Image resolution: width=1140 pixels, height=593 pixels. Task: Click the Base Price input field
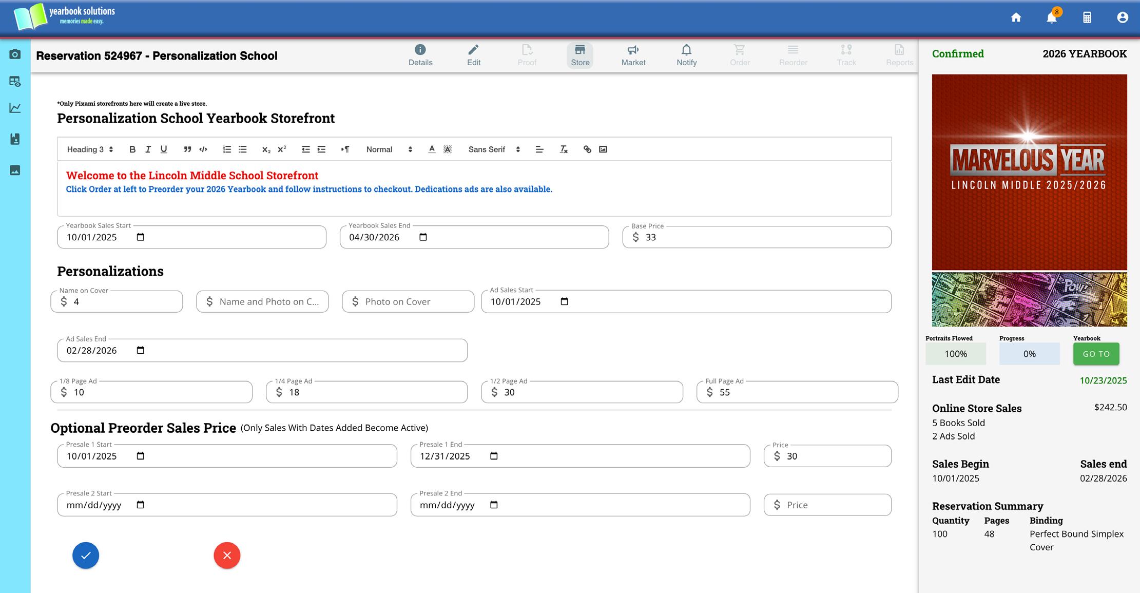(765, 237)
